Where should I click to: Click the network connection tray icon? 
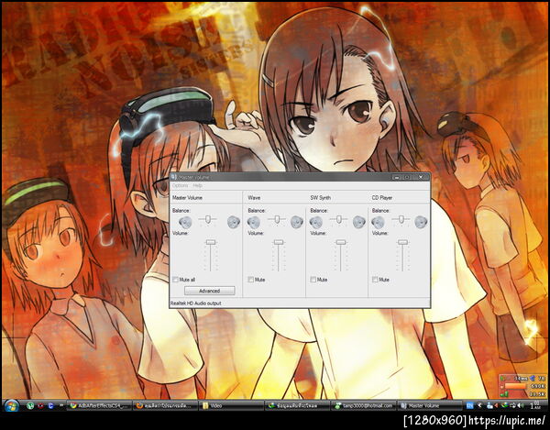[512, 405]
